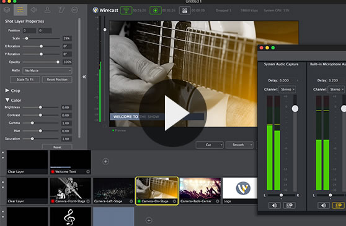
Task: Open the transition properties tab icon
Action: (61, 10)
